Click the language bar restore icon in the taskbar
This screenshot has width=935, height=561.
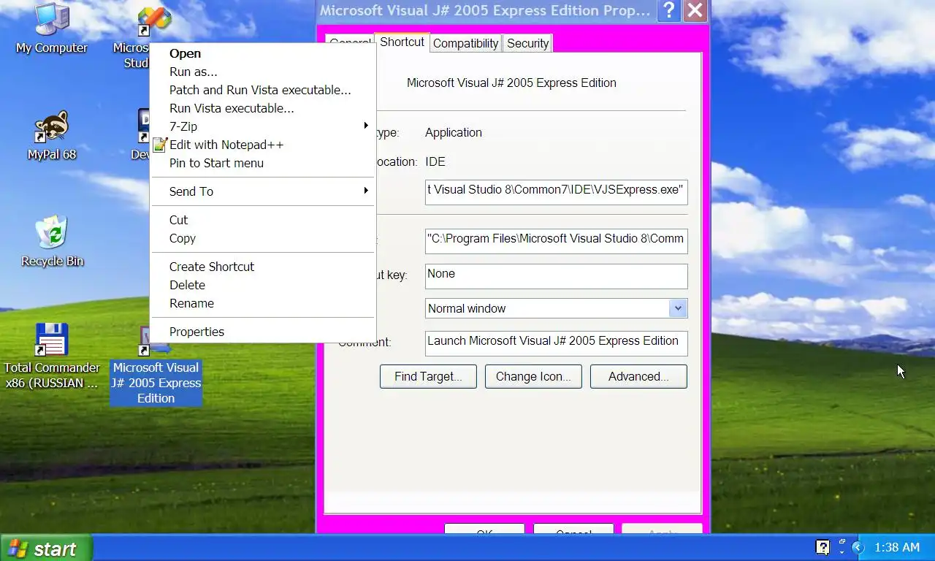[842, 542]
